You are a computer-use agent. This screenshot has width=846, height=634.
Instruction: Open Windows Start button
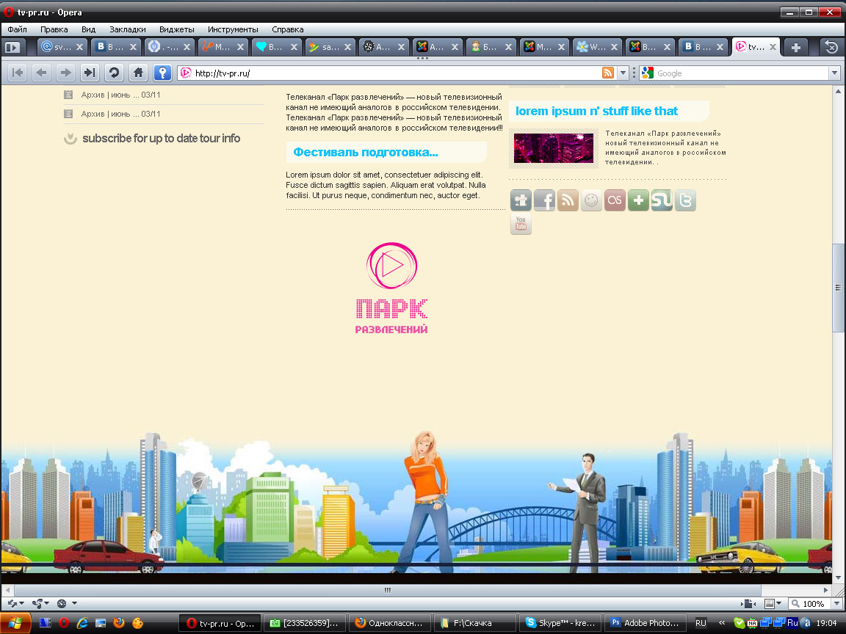15,623
